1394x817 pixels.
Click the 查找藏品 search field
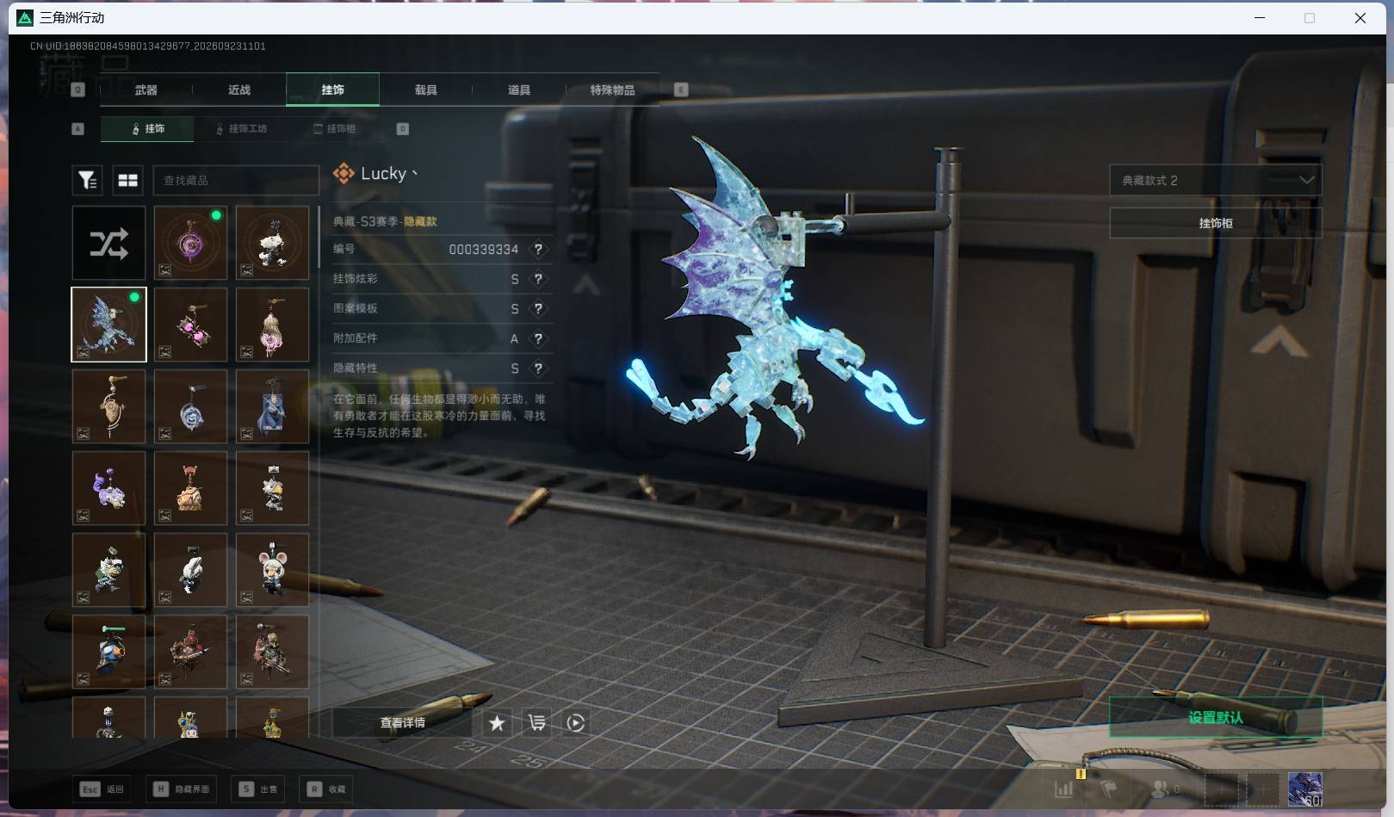click(x=236, y=180)
